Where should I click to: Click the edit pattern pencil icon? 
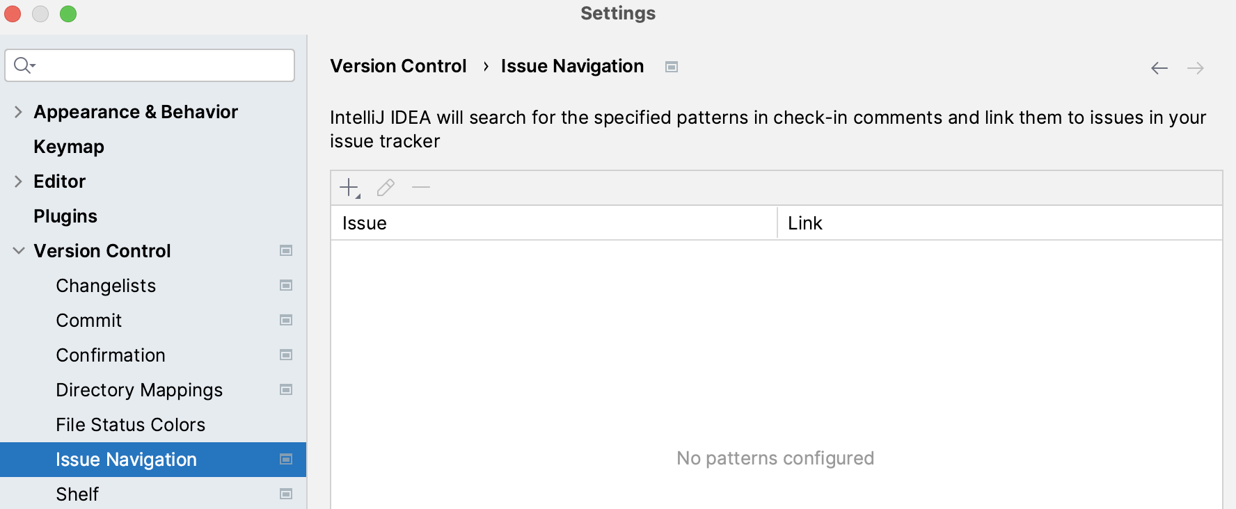coord(385,187)
